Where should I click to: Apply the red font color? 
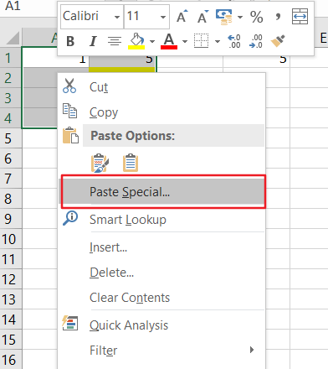tap(169, 41)
